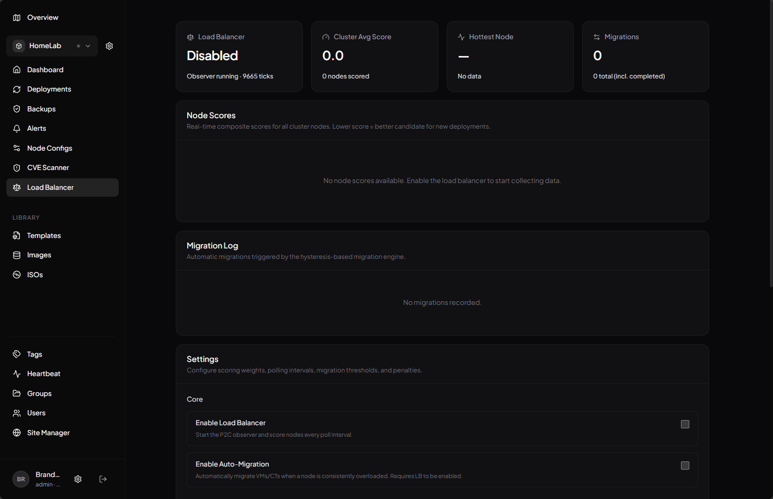Click the logout icon in the sidebar footer
773x499 pixels.
pyautogui.click(x=103, y=479)
